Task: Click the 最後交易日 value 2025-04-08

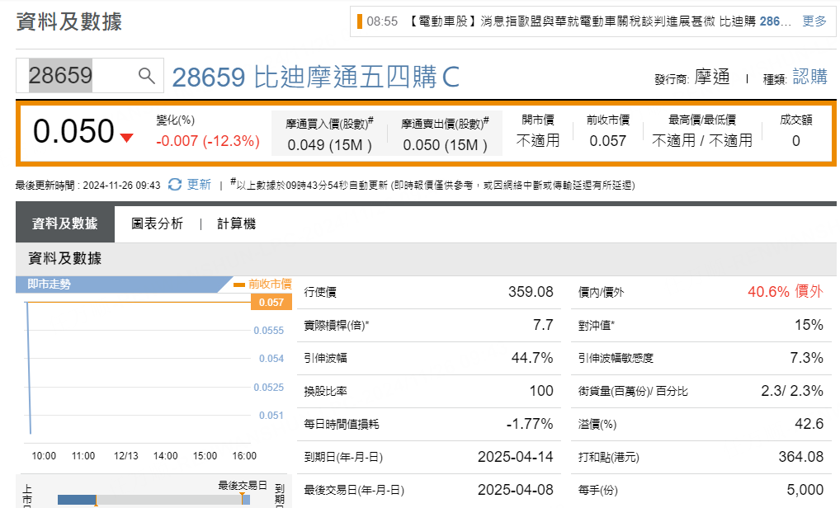Action: [x=516, y=490]
